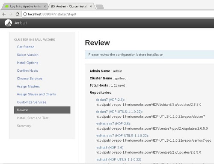Click the site info icon in address bar
The image size is (214, 164).
[x=25, y=14]
